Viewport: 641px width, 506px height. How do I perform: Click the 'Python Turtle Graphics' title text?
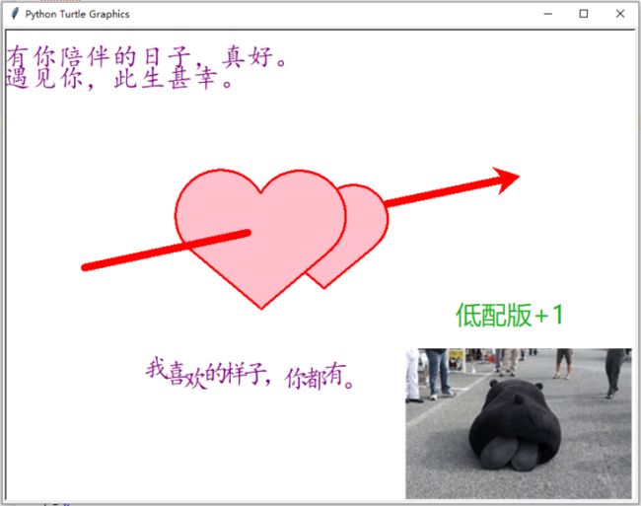click(77, 15)
